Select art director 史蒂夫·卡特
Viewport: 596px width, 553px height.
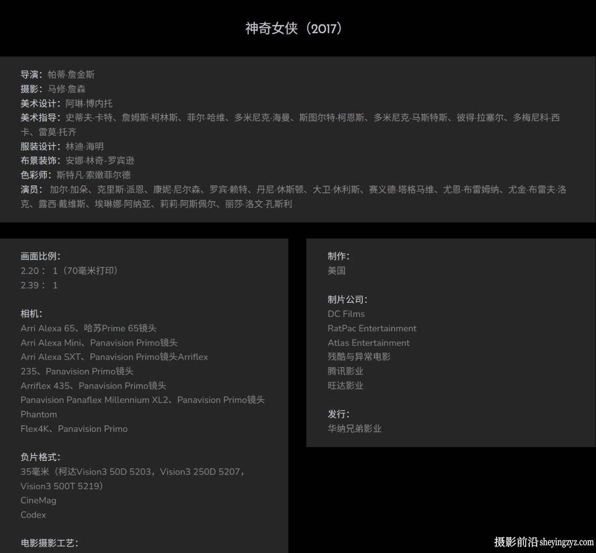click(x=89, y=117)
